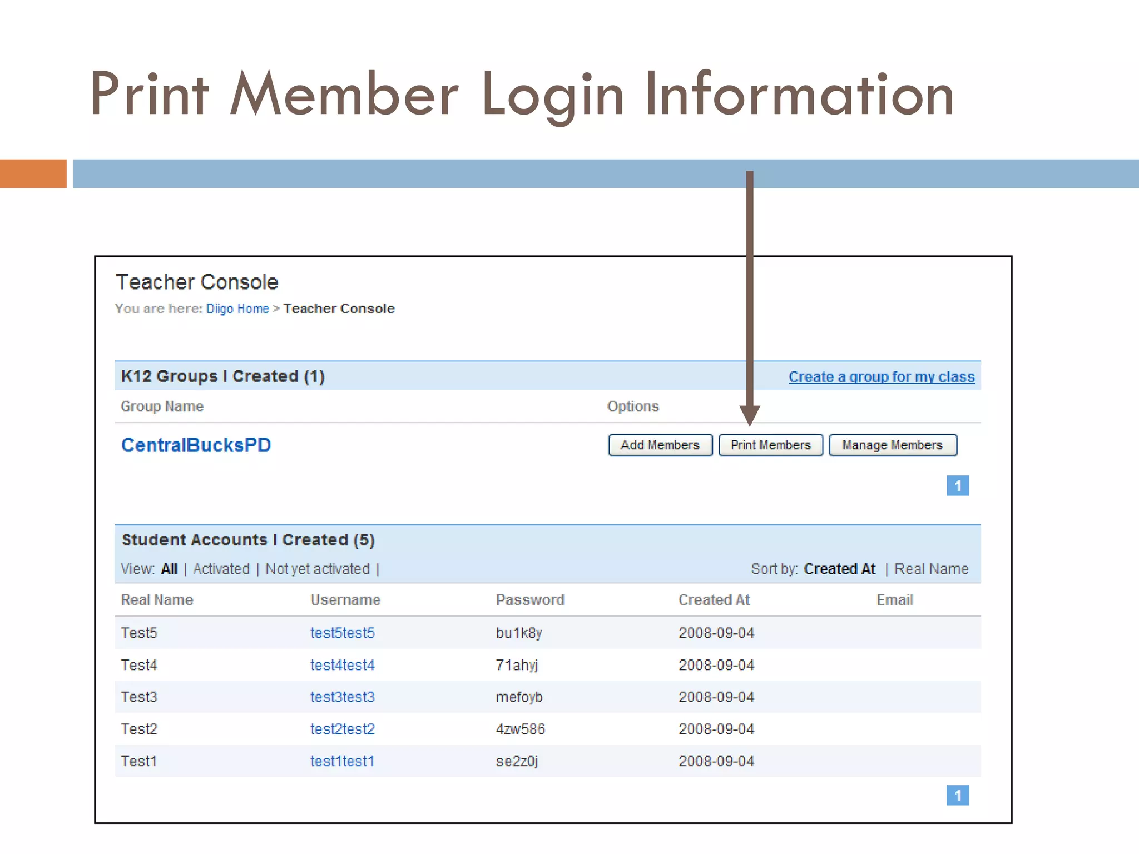Click page 1 under K12 Groups

[957, 486]
